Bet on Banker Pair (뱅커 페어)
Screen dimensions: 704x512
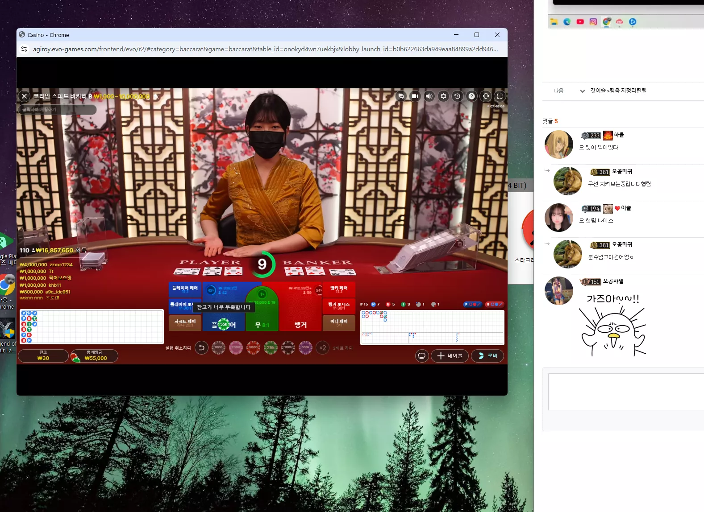[339, 289]
